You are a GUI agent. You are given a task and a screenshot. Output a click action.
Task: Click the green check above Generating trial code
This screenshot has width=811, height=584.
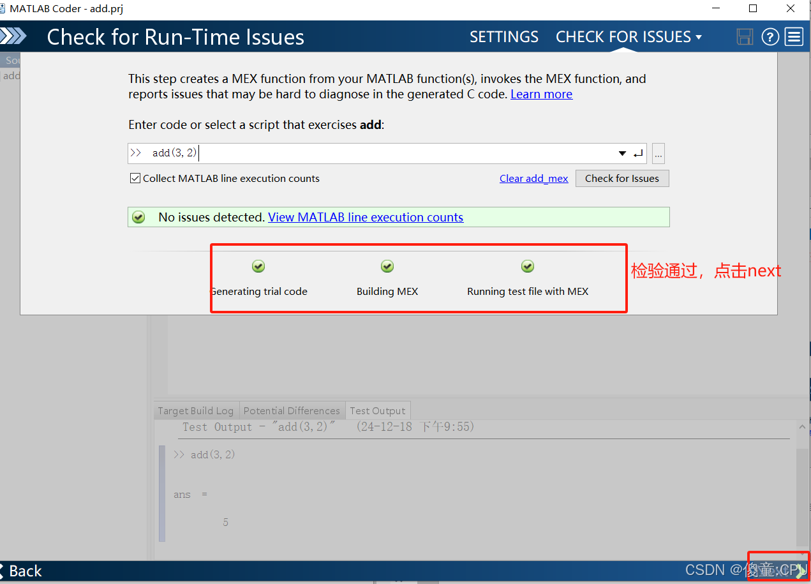tap(258, 266)
